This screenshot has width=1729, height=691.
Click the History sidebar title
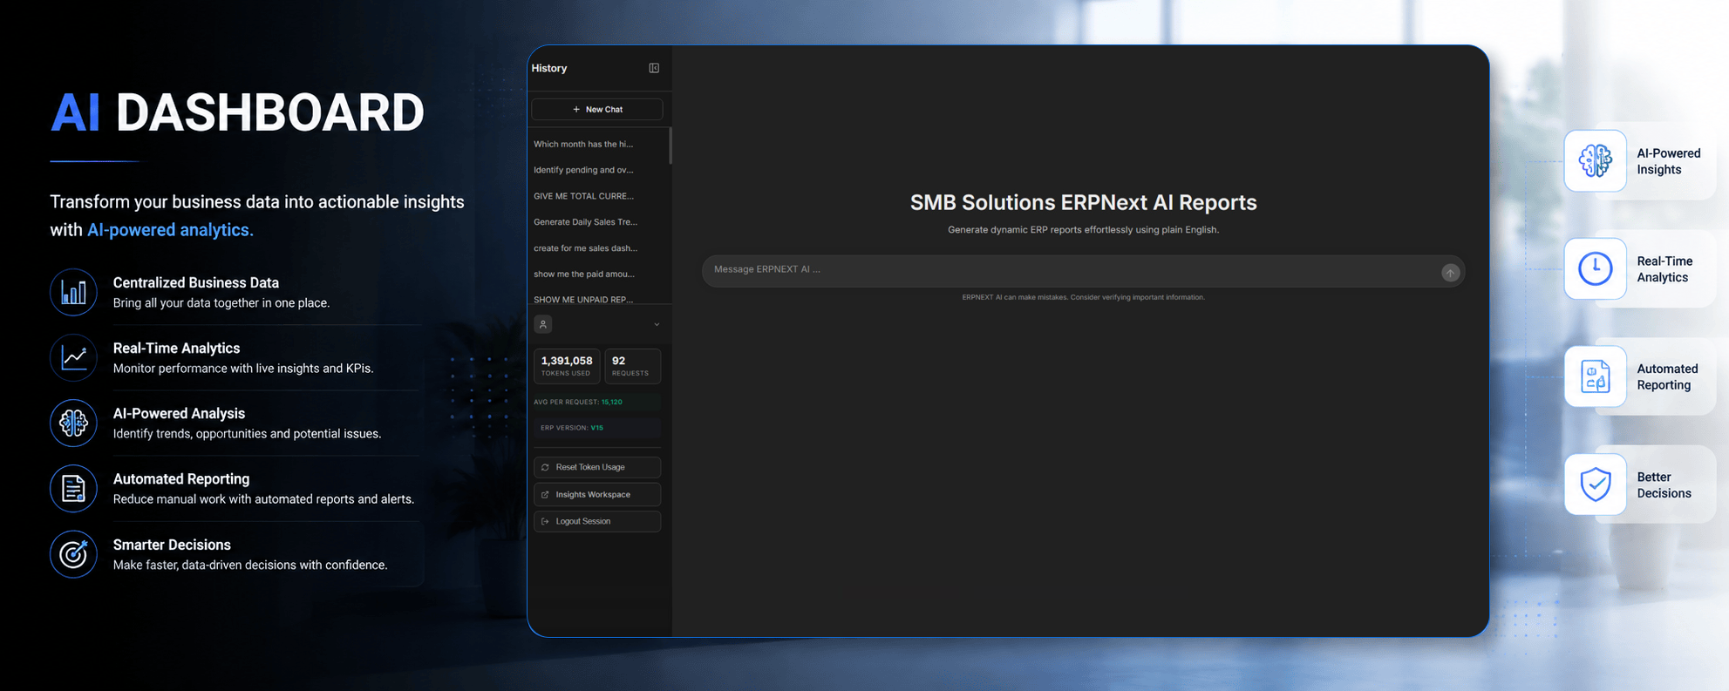point(549,68)
